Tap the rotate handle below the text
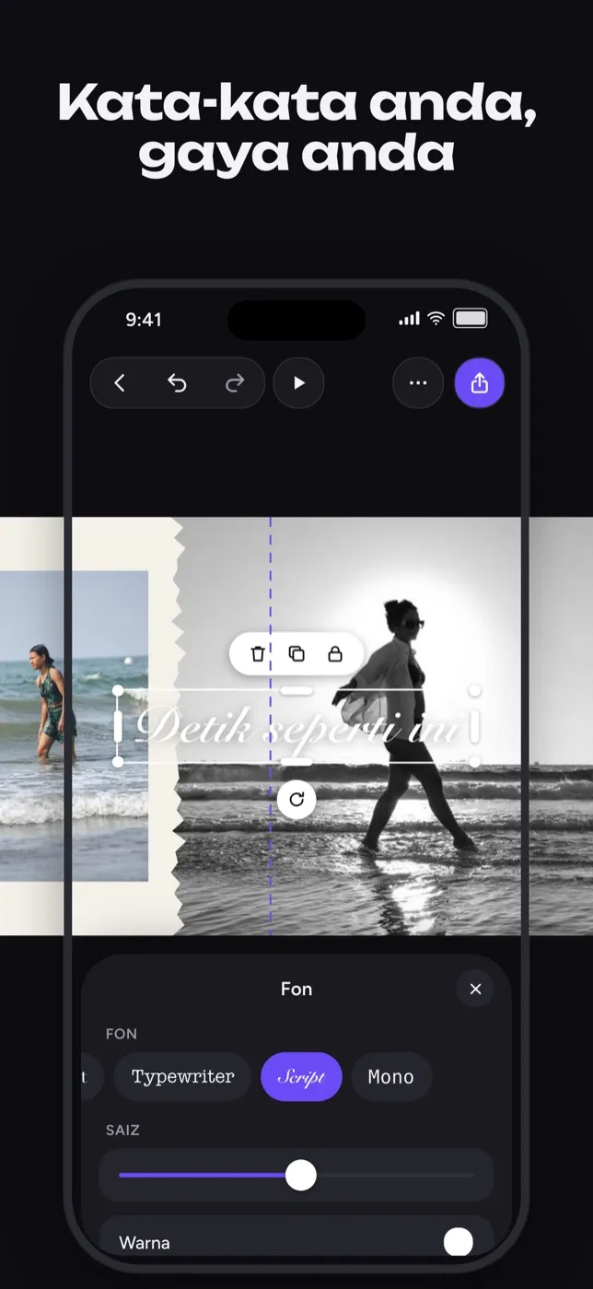The image size is (593, 1289). (296, 799)
